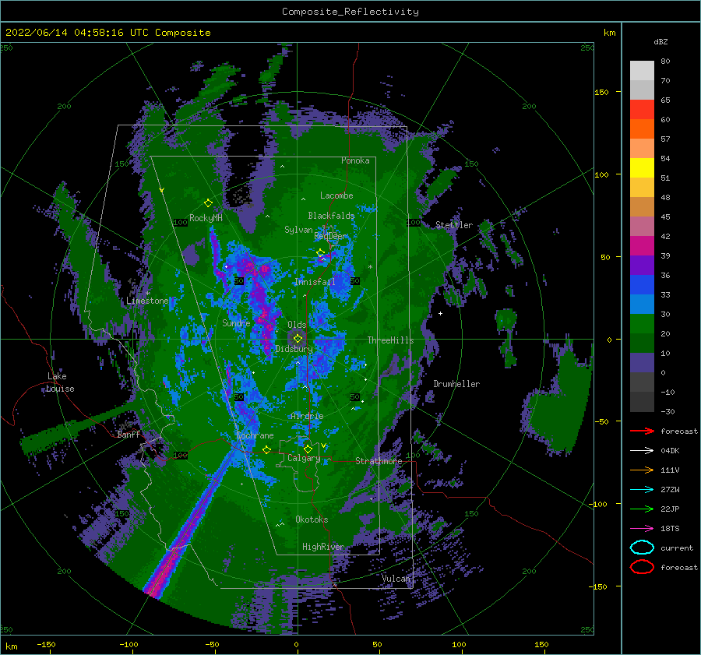Click the HighRiver label

pyautogui.click(x=322, y=548)
